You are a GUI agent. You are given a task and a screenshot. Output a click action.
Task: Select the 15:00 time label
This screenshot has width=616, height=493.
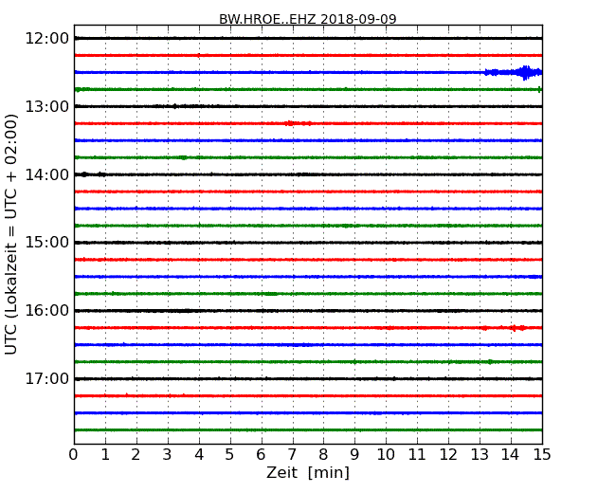(x=47, y=243)
